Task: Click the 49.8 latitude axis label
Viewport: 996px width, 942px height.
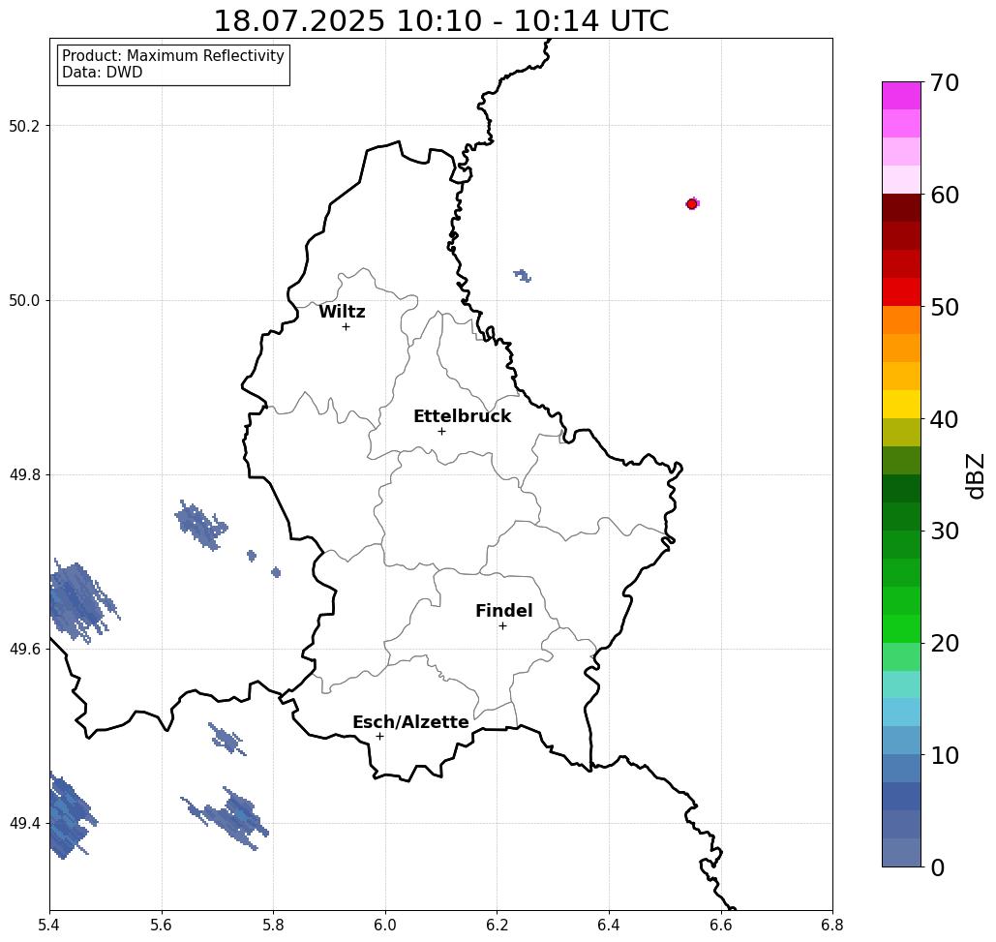Action: click(24, 475)
